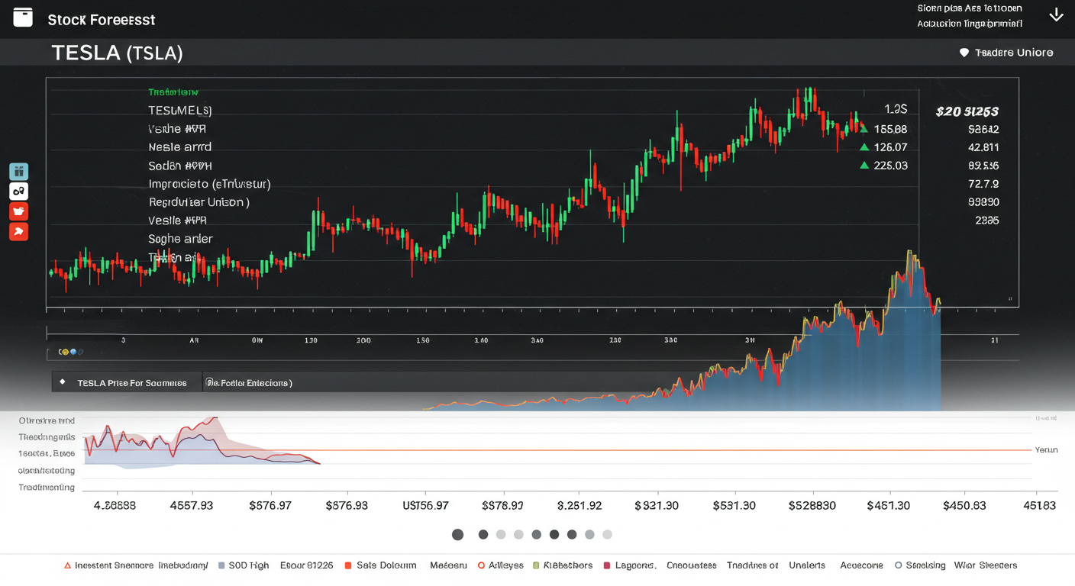Click the Masaeru legend entry
The height and width of the screenshot is (586, 1075).
tap(448, 565)
